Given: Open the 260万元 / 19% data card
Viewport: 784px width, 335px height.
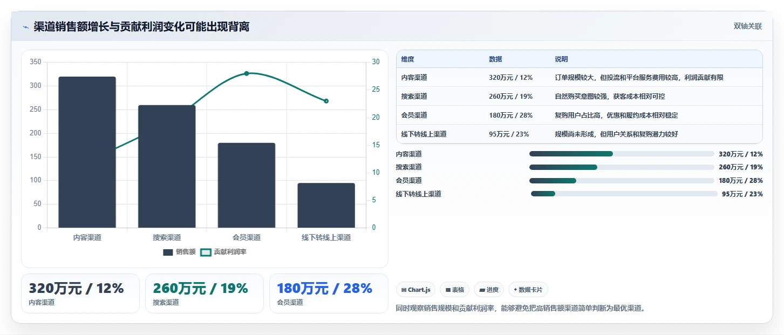Looking at the screenshot, I should click(x=204, y=293).
